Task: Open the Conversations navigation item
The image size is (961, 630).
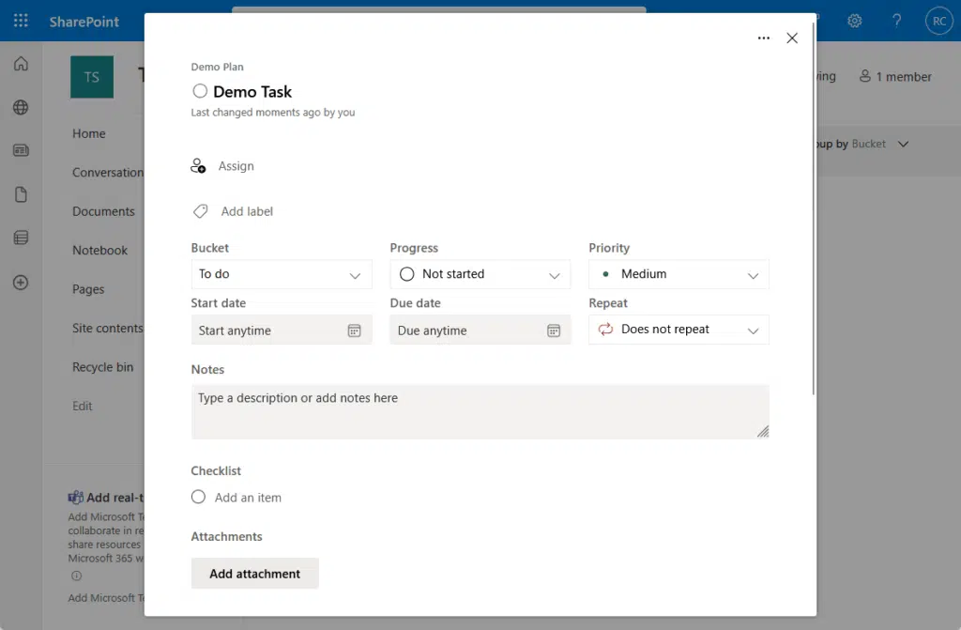Action: 108,173
